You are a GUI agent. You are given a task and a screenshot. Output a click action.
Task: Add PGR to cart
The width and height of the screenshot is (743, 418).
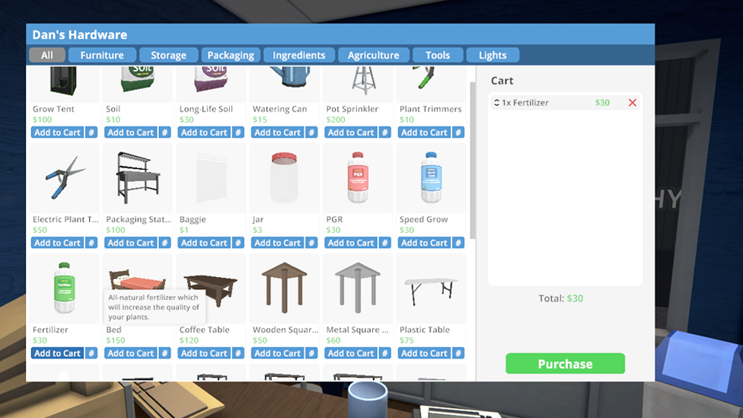(x=351, y=243)
